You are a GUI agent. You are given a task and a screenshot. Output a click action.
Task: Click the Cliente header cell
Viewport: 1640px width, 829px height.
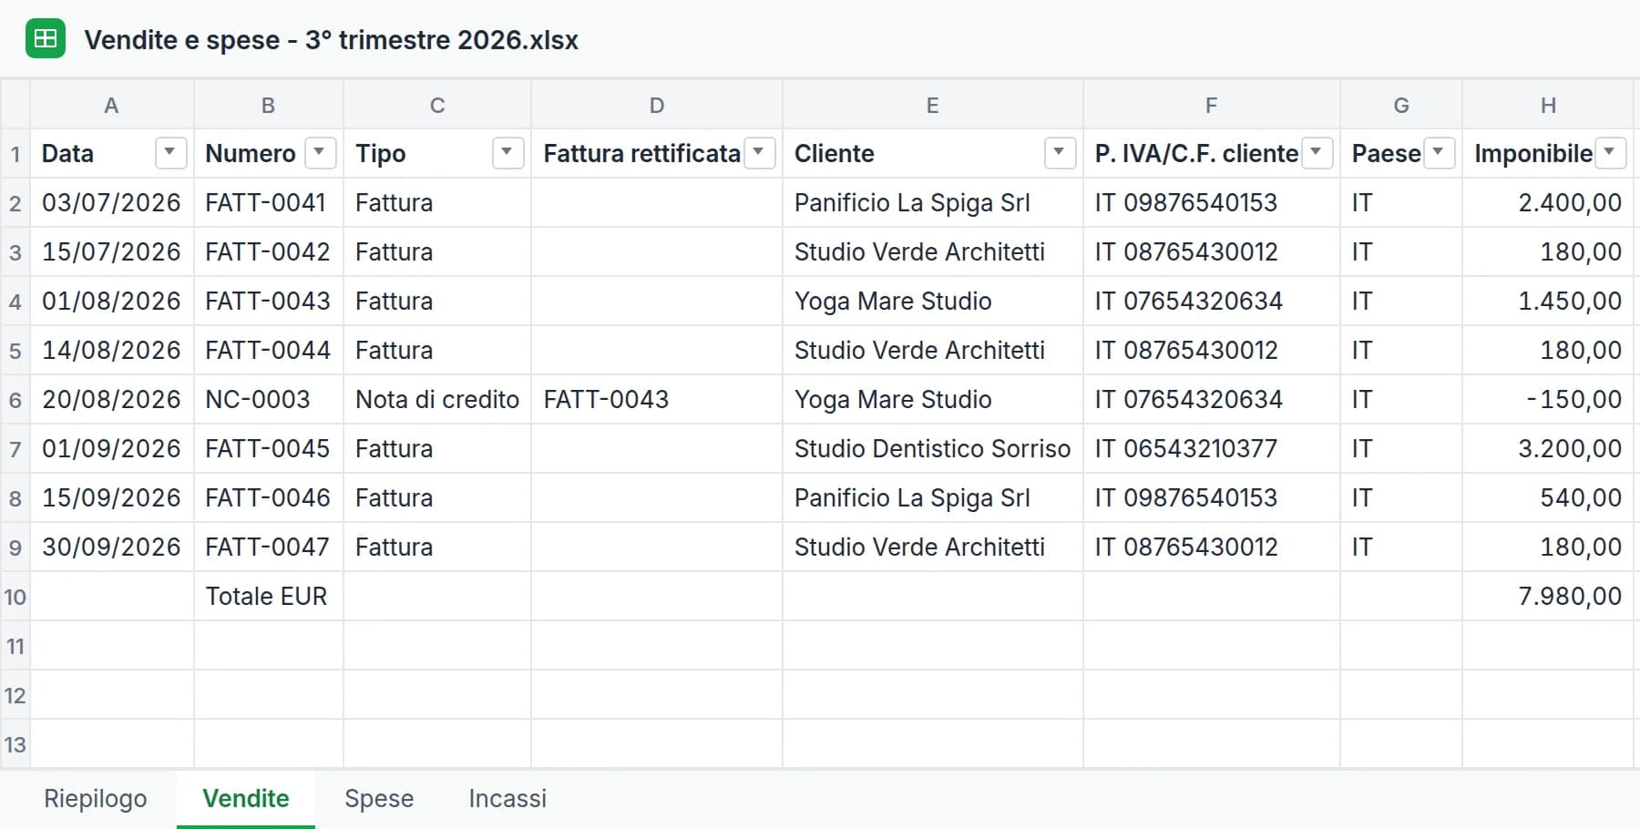pos(933,153)
